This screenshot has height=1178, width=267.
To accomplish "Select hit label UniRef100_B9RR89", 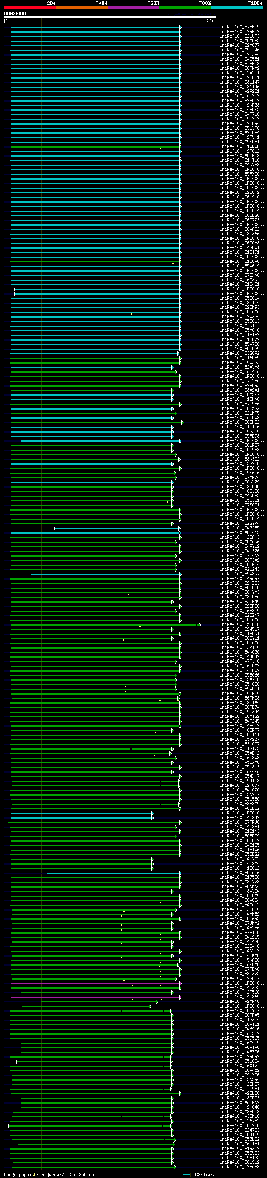I will 239,32.
